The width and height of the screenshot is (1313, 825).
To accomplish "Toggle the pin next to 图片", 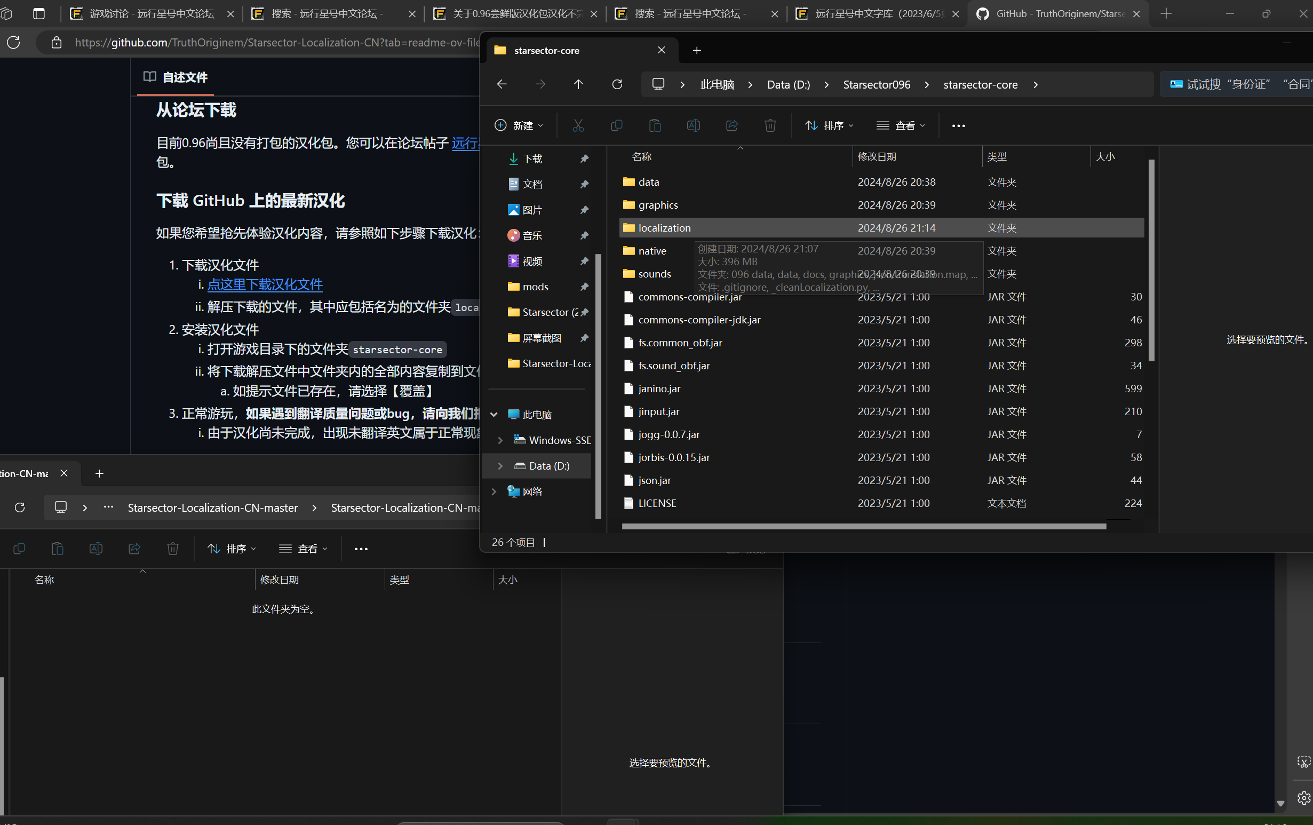I will (584, 210).
